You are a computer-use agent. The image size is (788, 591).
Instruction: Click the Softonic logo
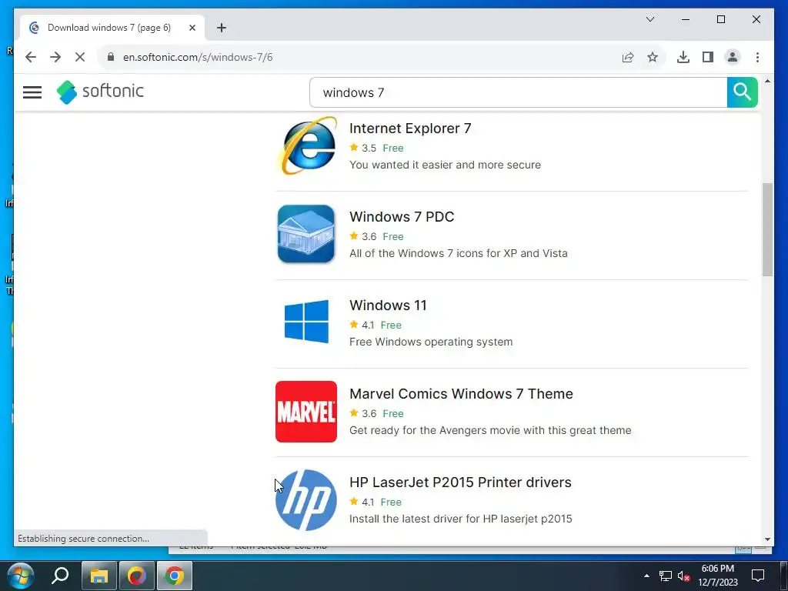point(100,92)
